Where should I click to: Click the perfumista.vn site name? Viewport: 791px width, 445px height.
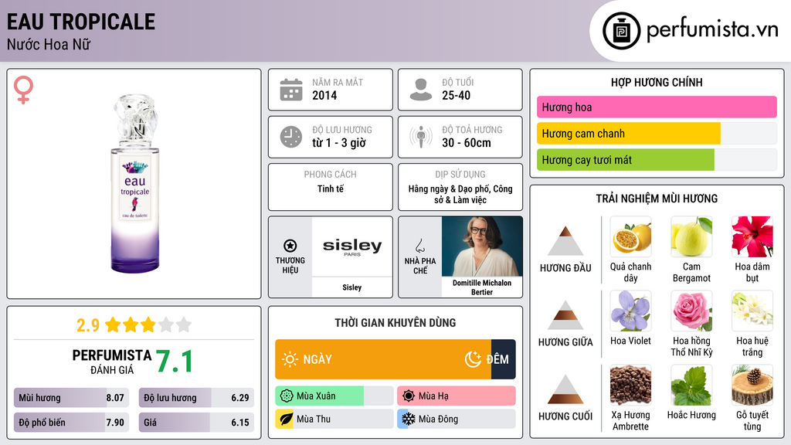coord(712,30)
